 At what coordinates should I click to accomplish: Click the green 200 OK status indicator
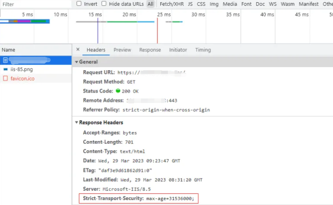pyautogui.click(x=124, y=91)
